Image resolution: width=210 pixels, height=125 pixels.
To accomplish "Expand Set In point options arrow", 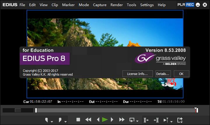I will tap(52, 122).
